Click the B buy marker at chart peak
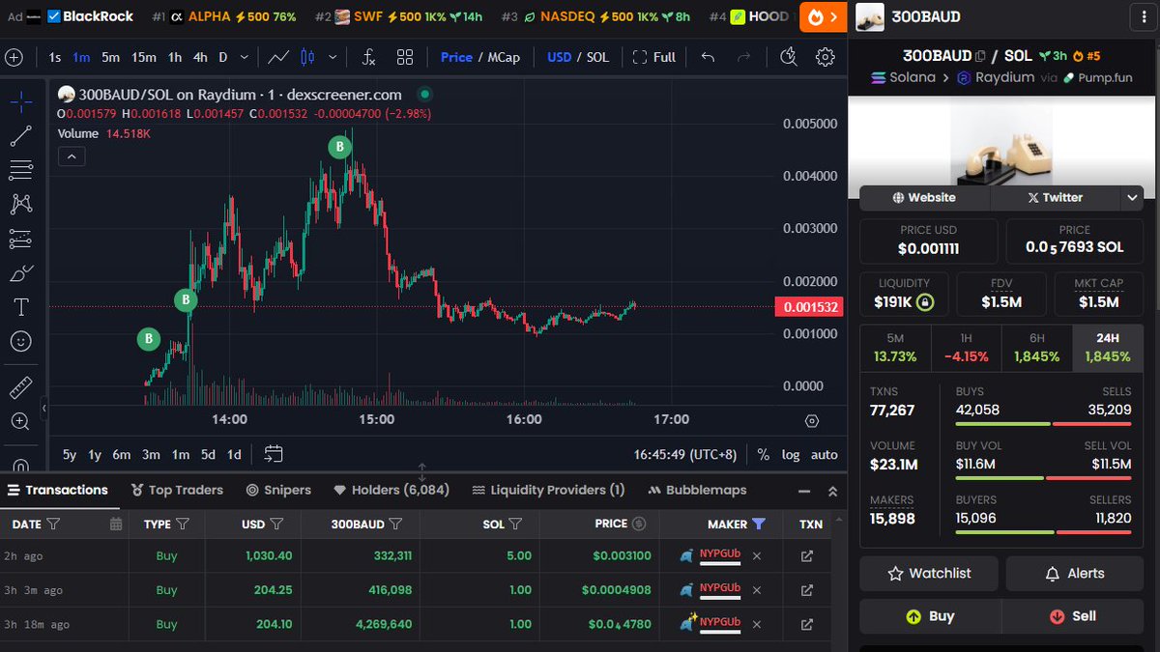Viewport: 1160px width, 652px height. (339, 147)
